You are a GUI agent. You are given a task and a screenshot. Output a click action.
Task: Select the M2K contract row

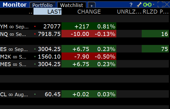click(x=84, y=57)
